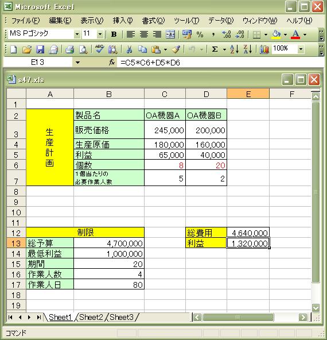The width and height of the screenshot is (327, 340).
Task: Launch the Chart Wizard icon
Action: pyautogui.click(x=264, y=49)
